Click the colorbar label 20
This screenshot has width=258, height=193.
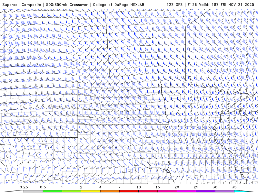(177, 187)
